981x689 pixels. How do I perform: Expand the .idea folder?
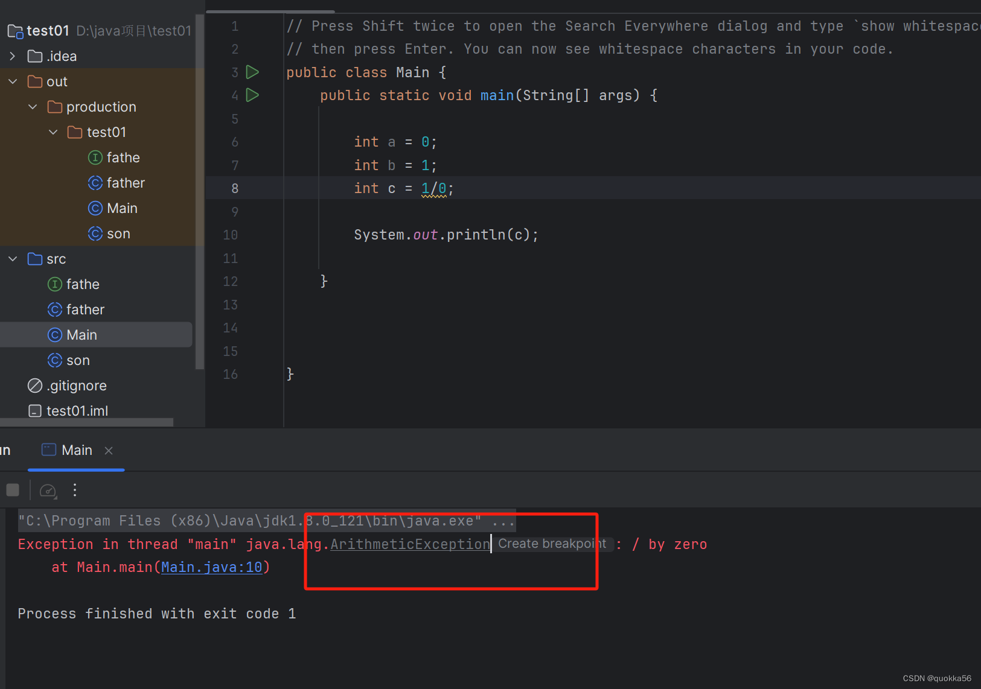[13, 56]
